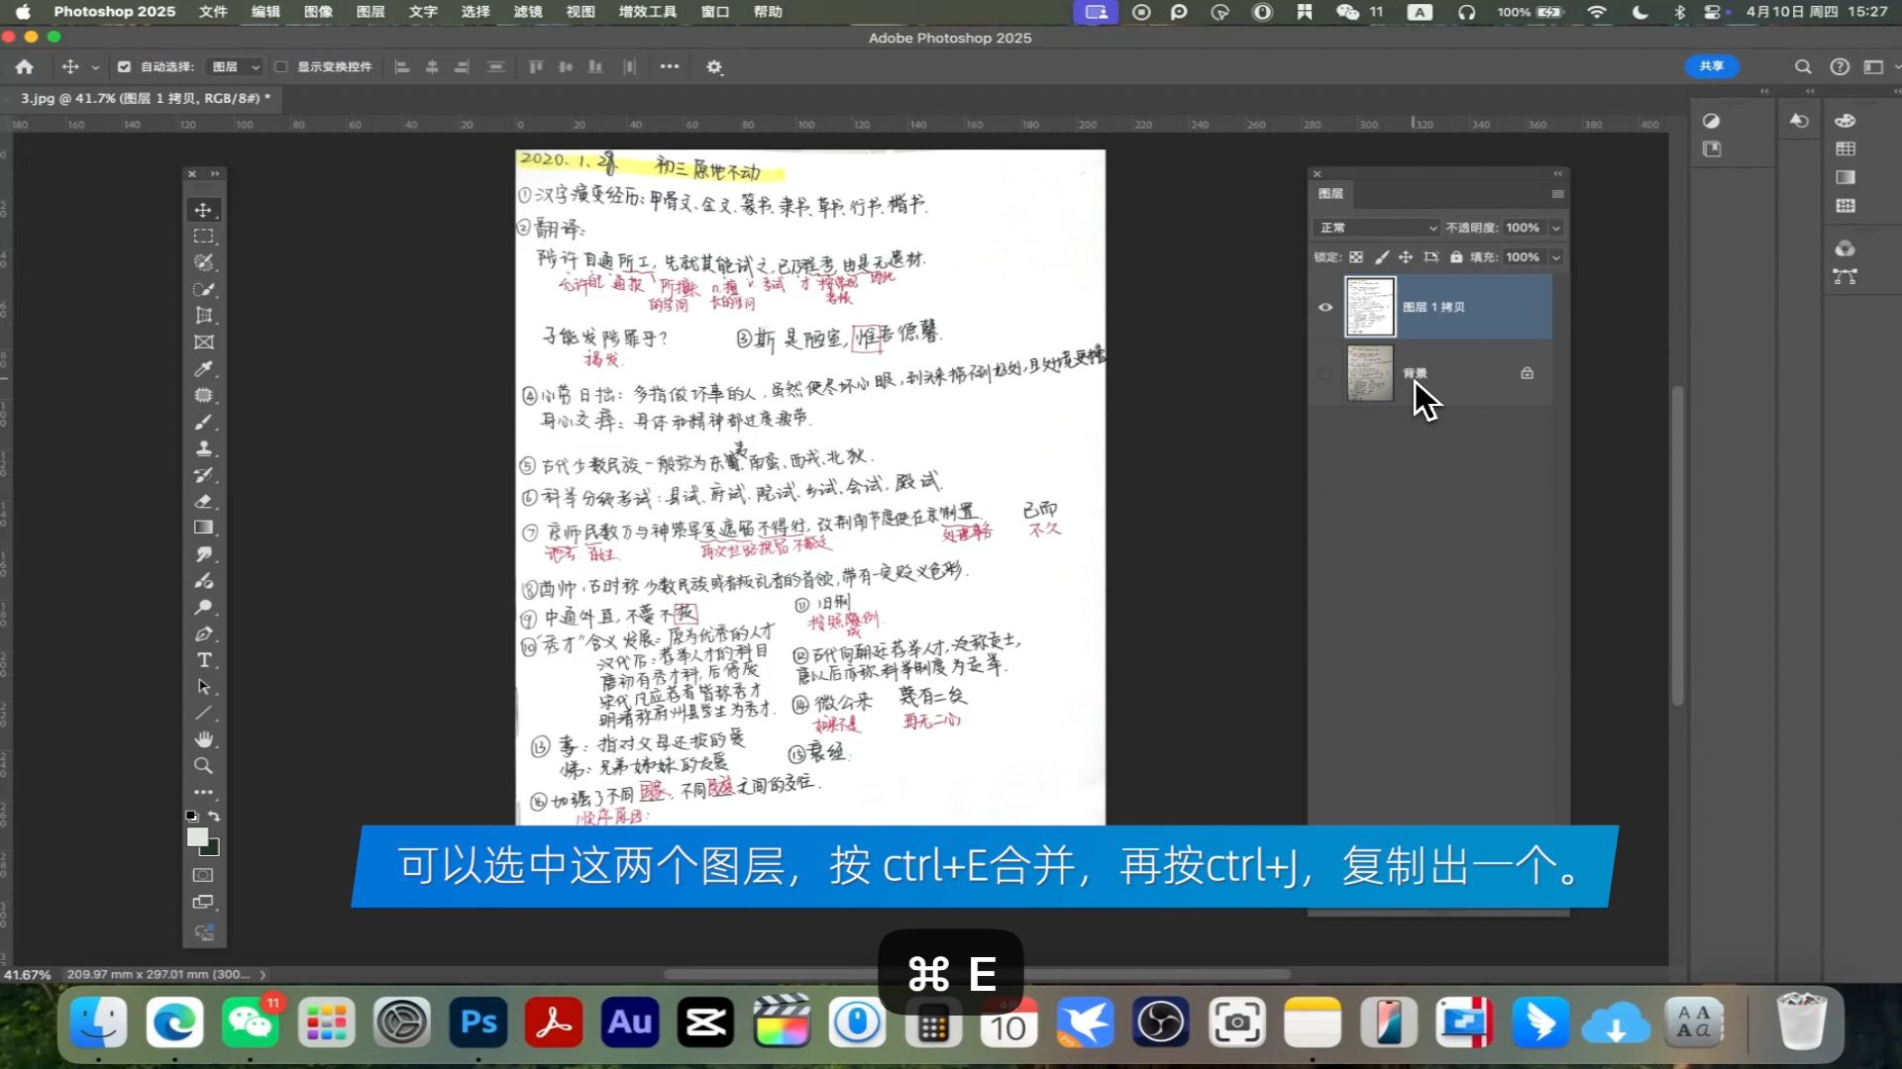Click the 41.67% zoom level field

(28, 975)
